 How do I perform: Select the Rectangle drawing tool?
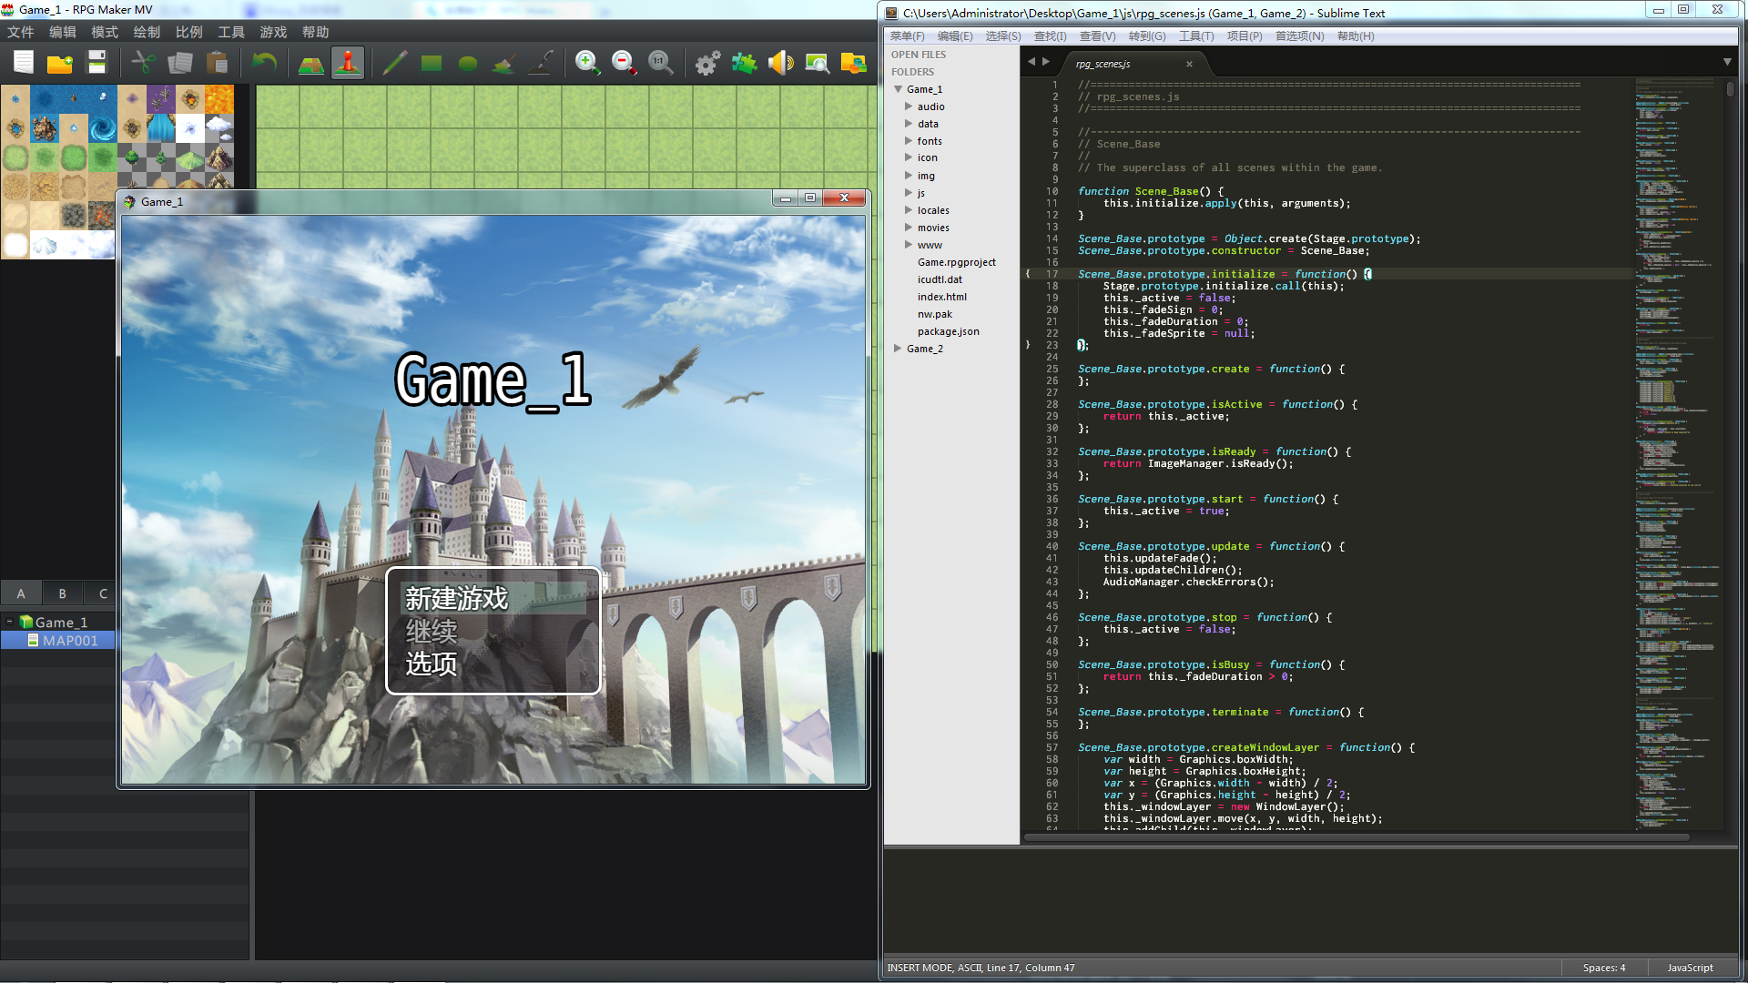point(432,63)
